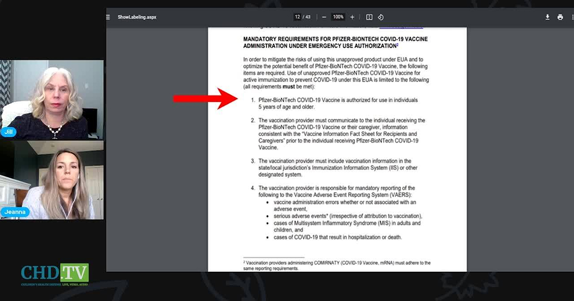Zoom out of the PDF page
Screen dimensions: 574x301
point(324,17)
